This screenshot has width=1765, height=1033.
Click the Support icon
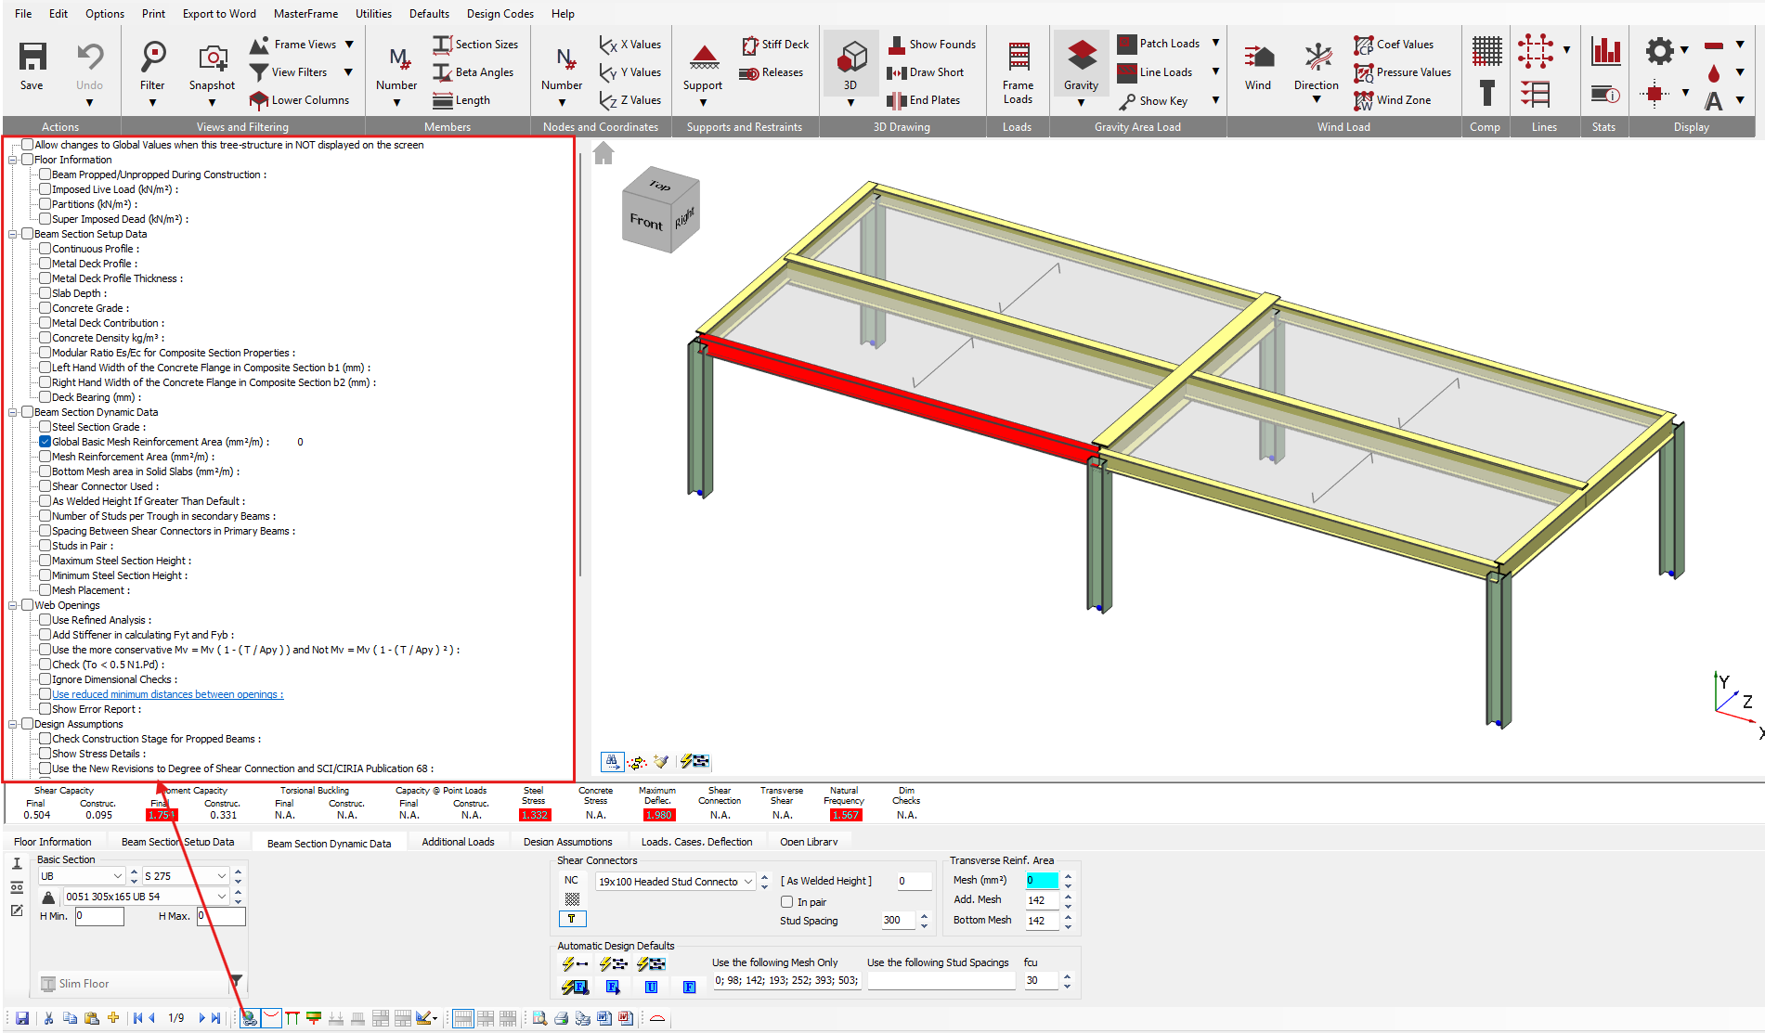[x=704, y=58]
